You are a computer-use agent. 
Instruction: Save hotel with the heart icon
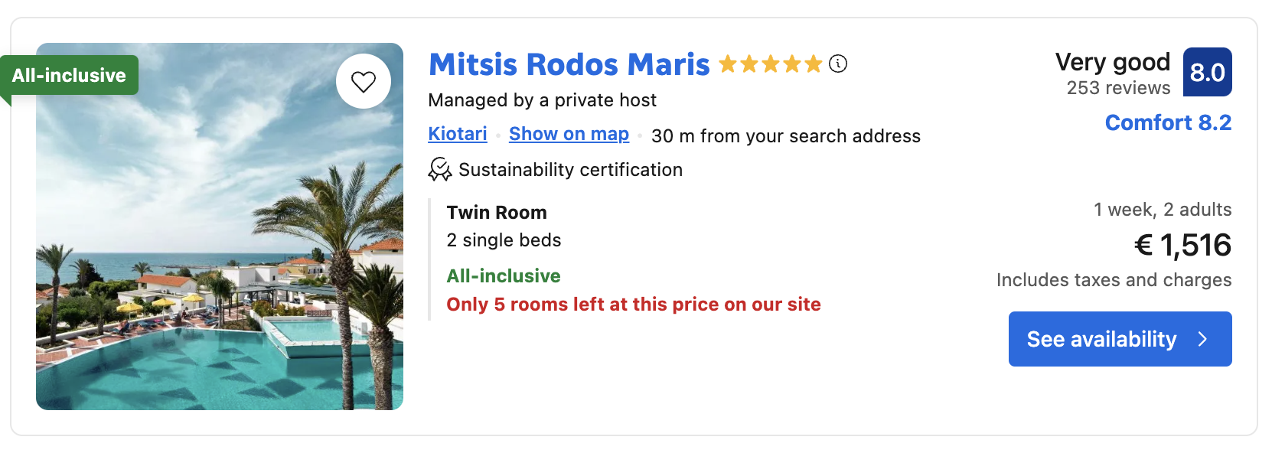pos(364,81)
